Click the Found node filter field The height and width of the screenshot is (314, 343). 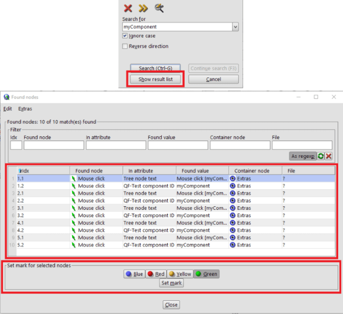click(54, 145)
